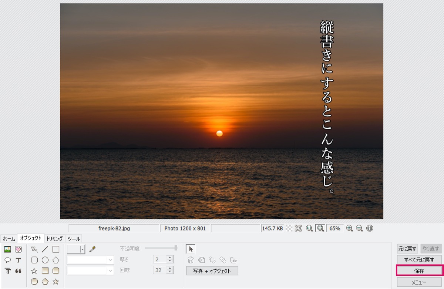Viewport: 444px width, 289px height.
Task: Open the color swatch dropdown arrow
Action: [x=83, y=249]
